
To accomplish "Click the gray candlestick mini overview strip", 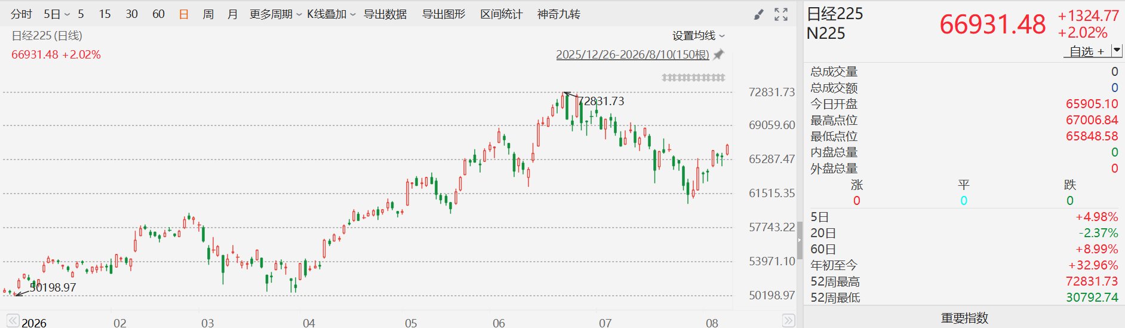I will (x=693, y=78).
